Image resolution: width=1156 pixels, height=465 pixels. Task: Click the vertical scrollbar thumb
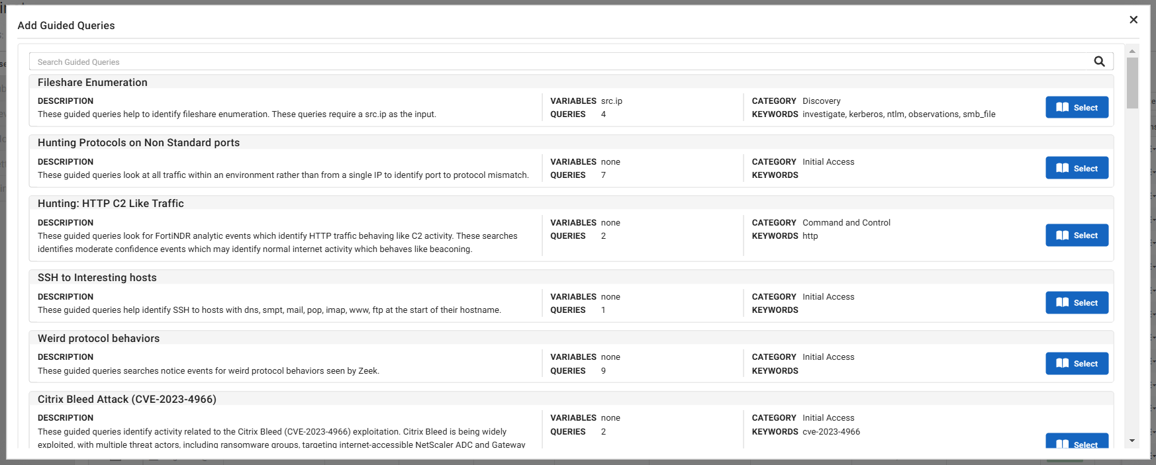coord(1132,83)
